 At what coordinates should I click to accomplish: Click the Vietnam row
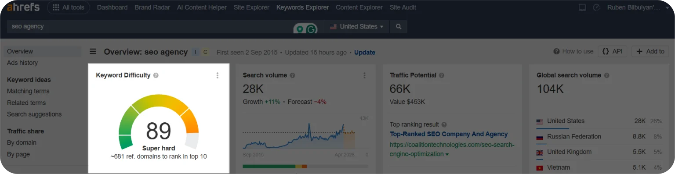(x=599, y=167)
